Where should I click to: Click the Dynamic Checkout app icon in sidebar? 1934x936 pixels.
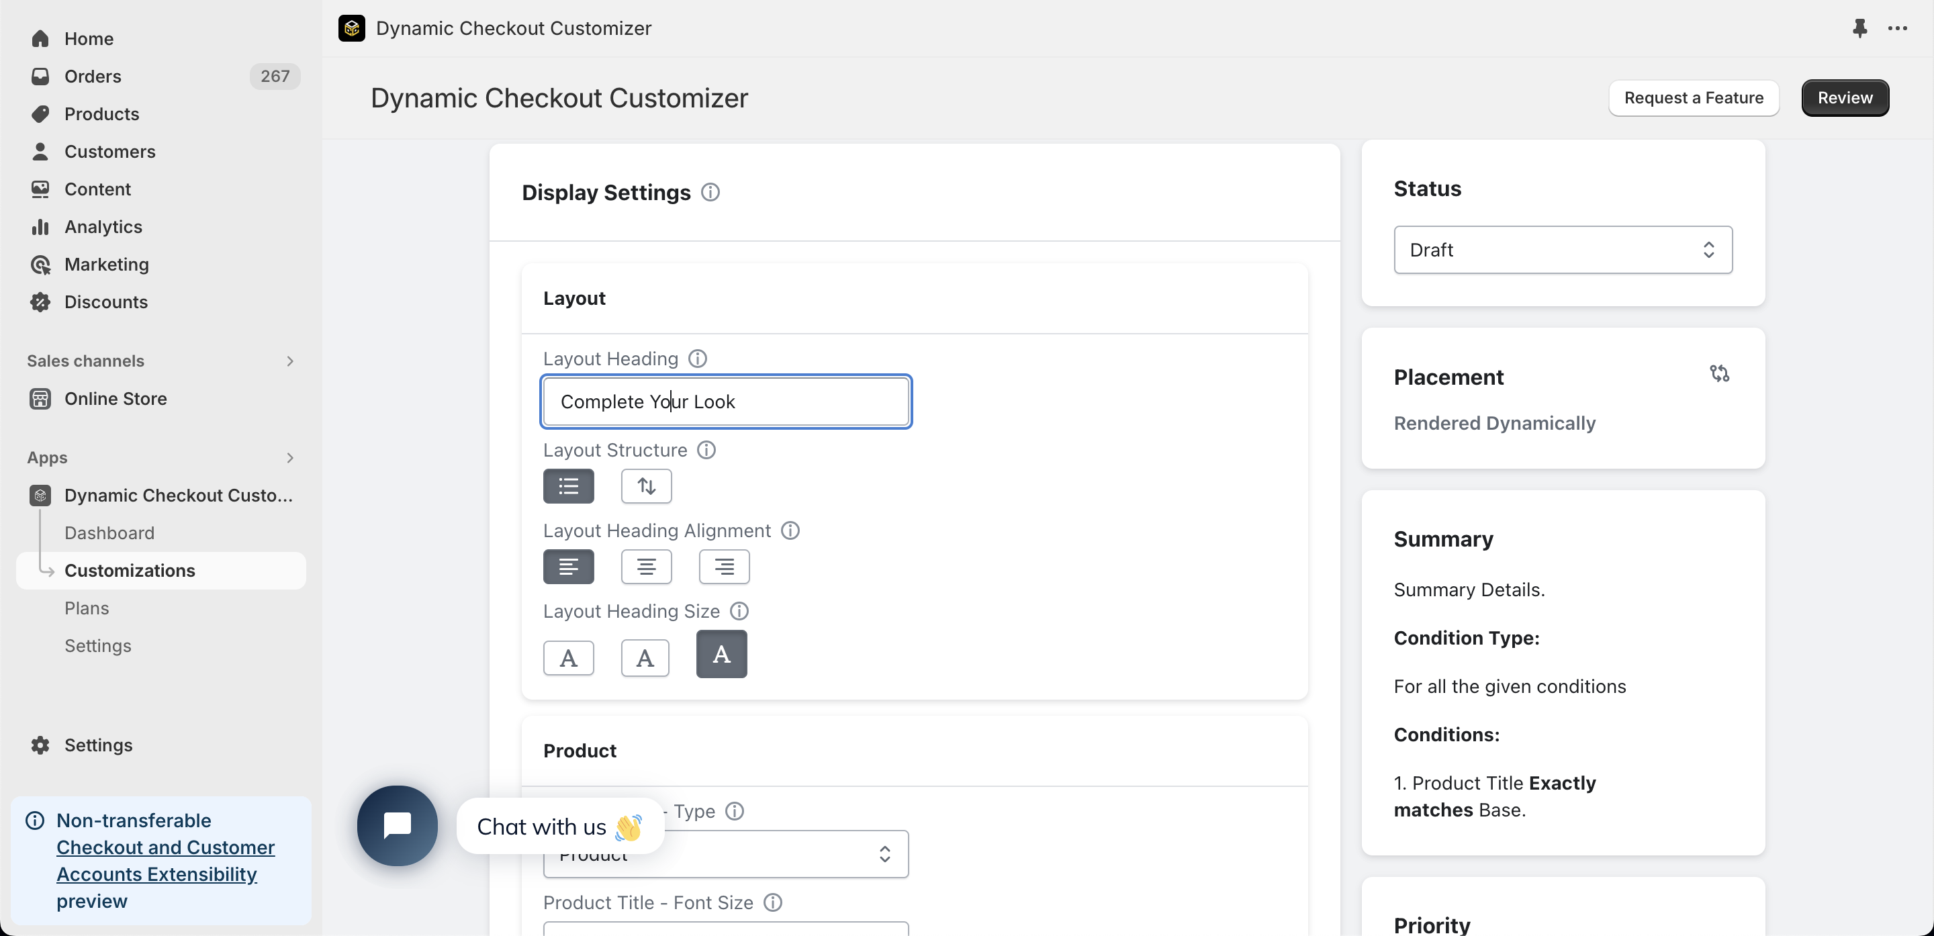click(40, 495)
